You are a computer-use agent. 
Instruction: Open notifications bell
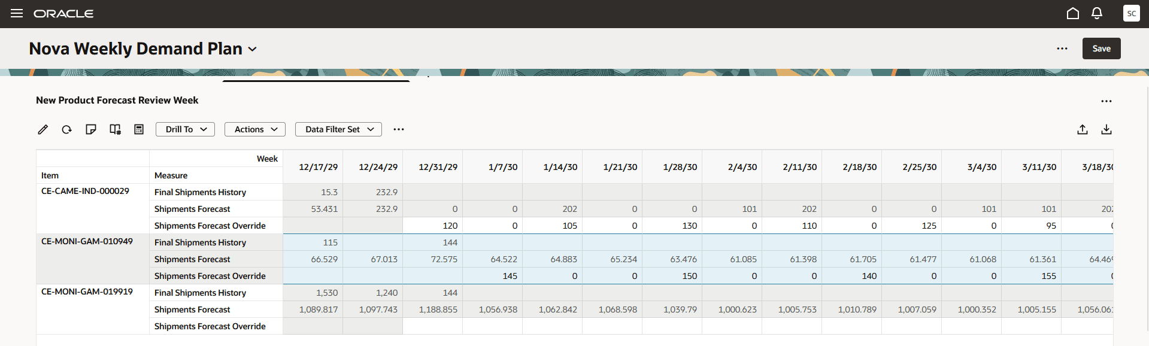click(x=1097, y=13)
